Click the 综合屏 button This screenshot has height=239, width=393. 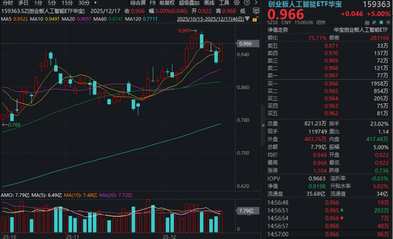[138, 3]
